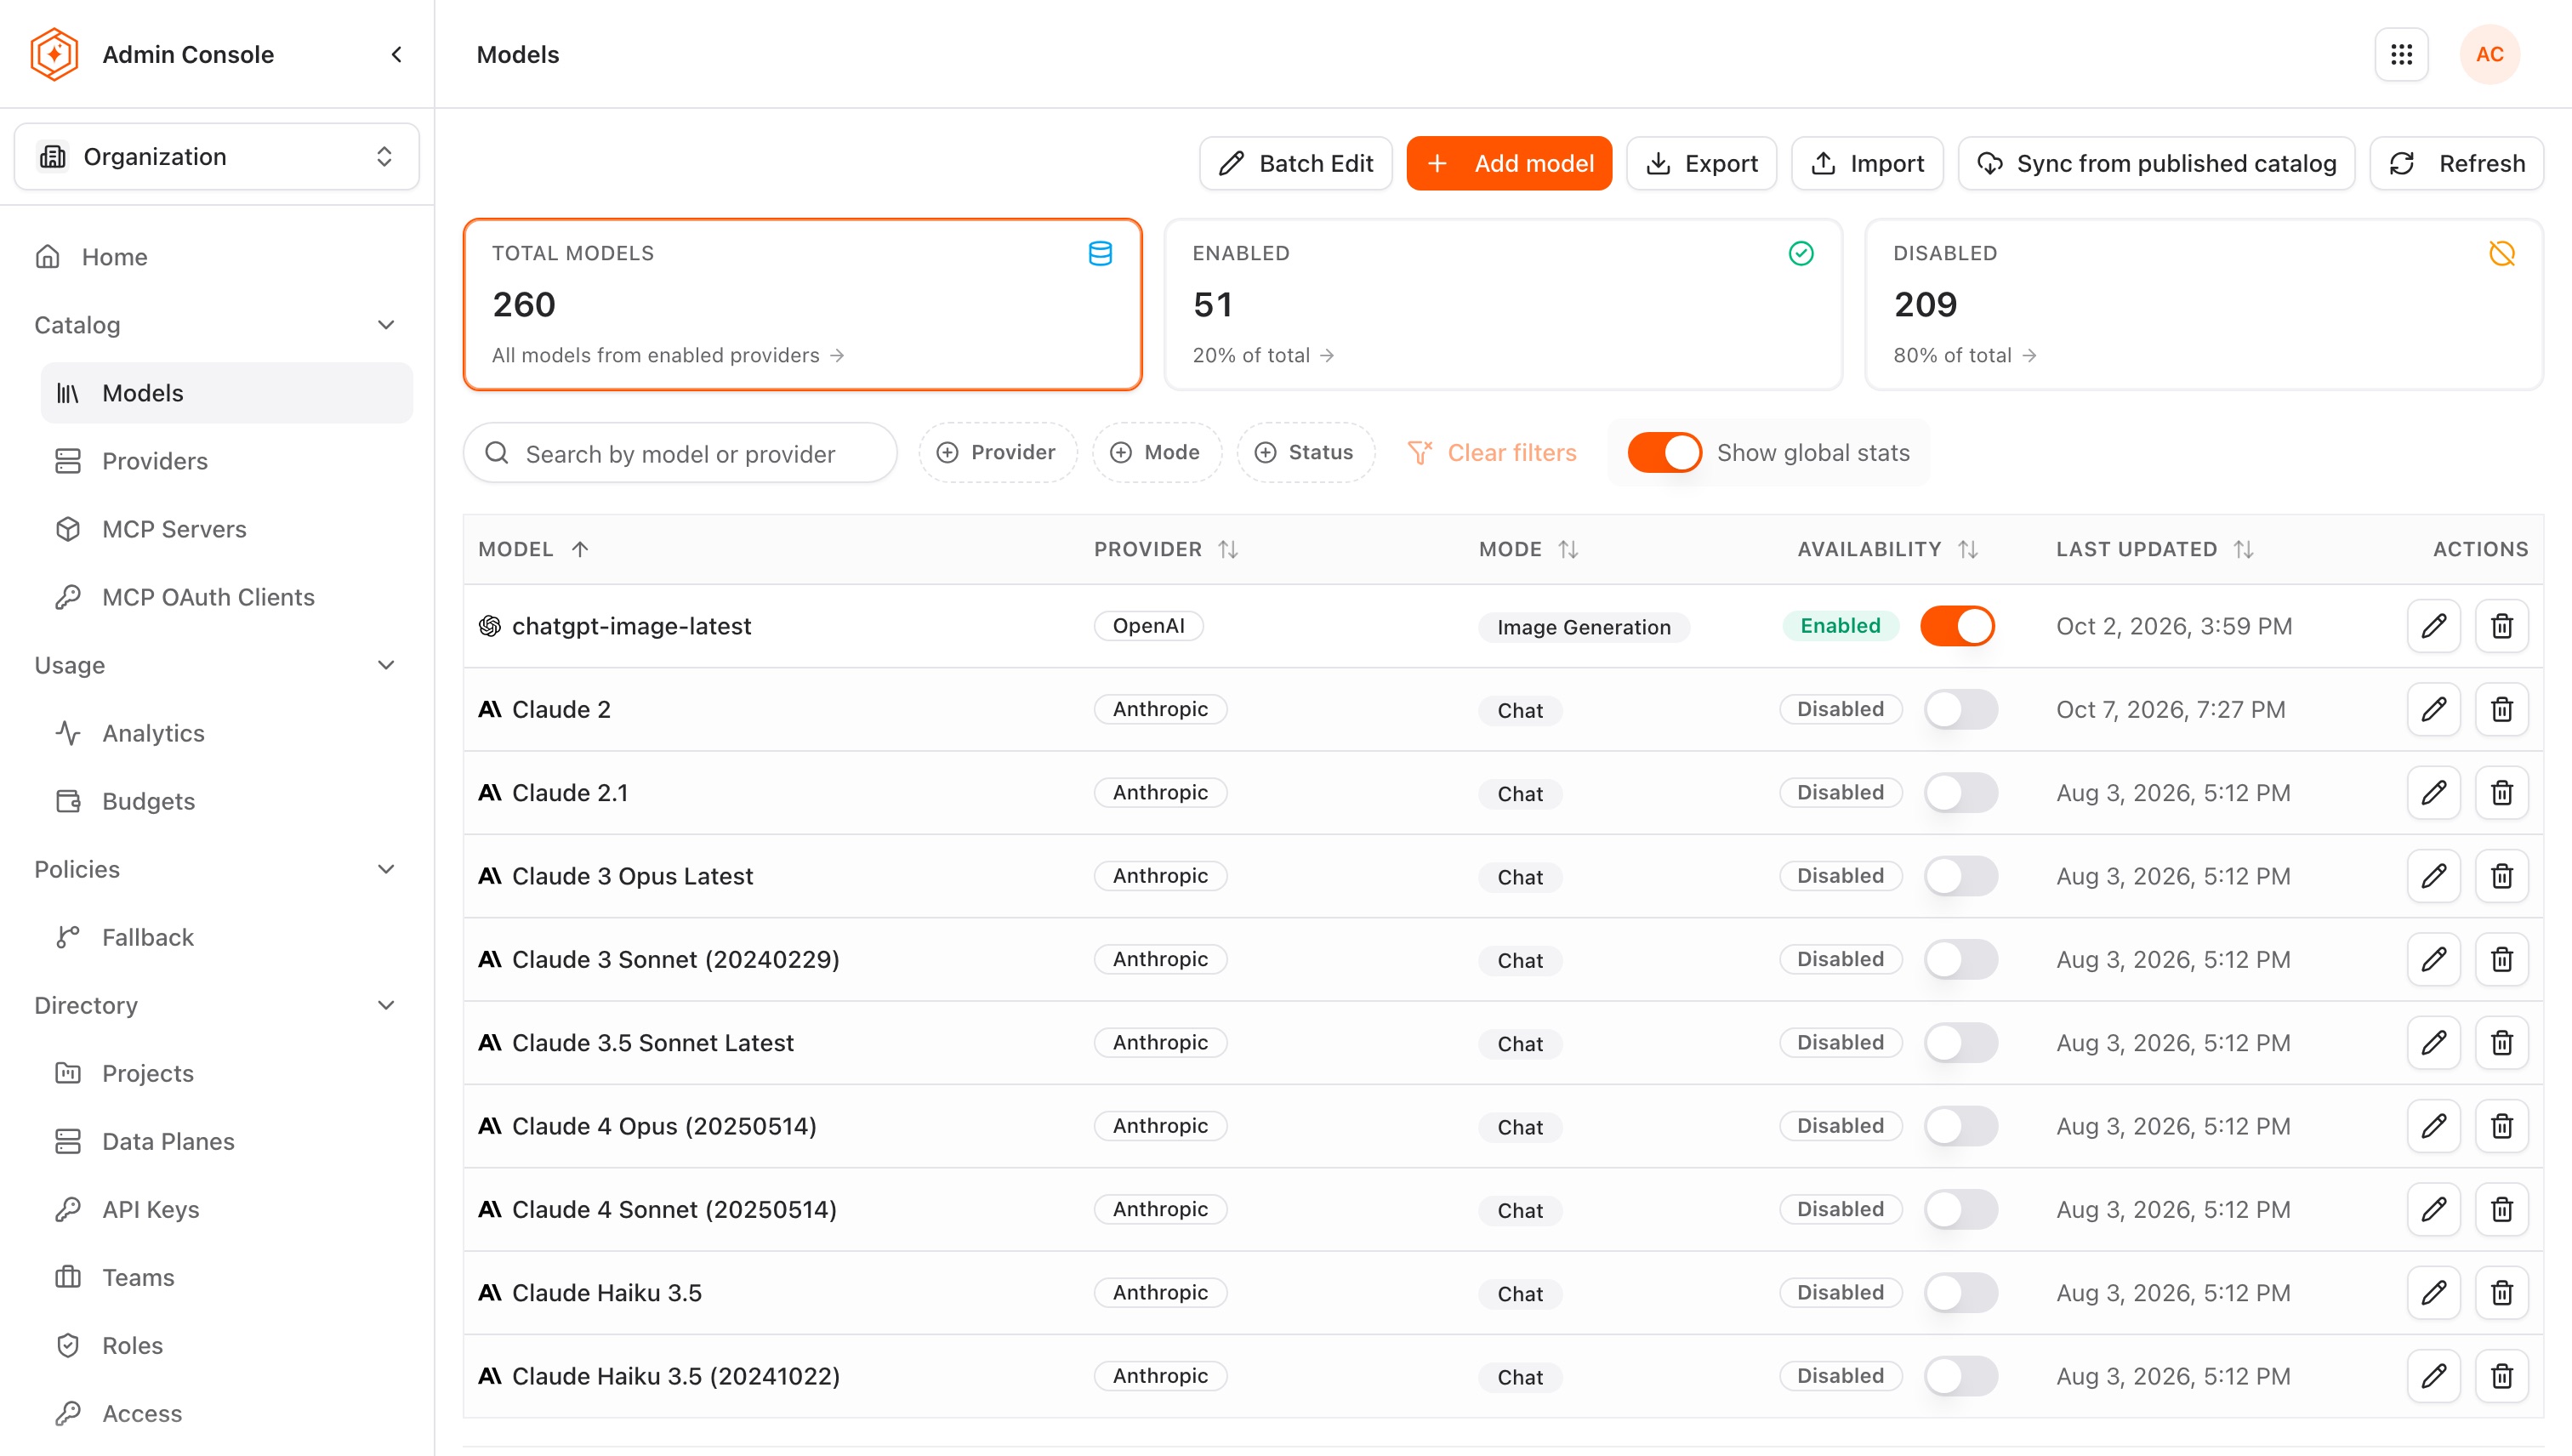Edit Claude 3.5 Sonnet Latest model
The image size is (2572, 1456).
(2434, 1043)
